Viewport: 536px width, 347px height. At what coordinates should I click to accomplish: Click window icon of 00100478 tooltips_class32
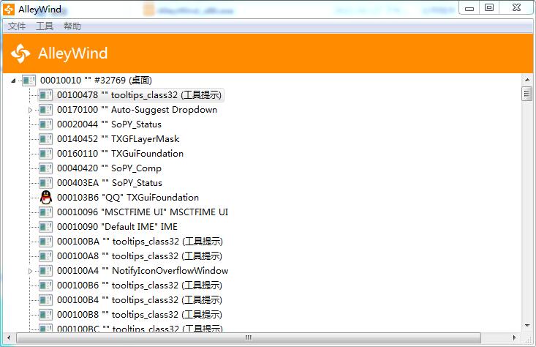(45, 95)
